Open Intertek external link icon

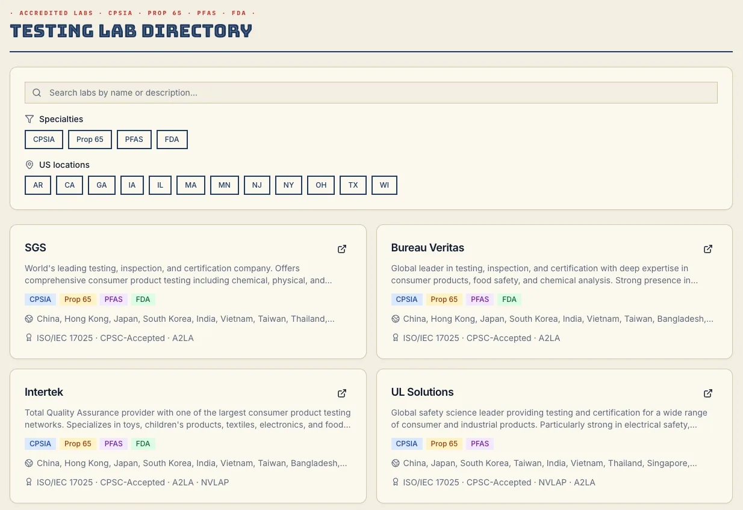pos(342,393)
